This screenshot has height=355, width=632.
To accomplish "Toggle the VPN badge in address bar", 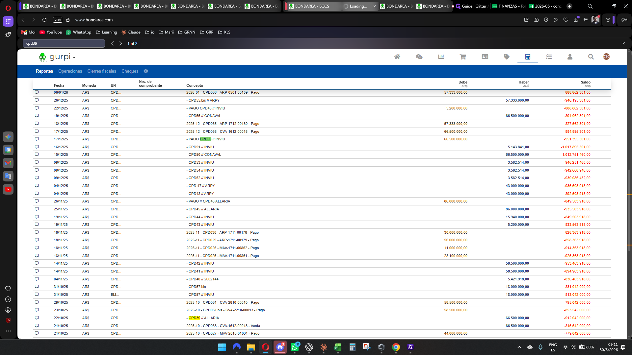I will click(58, 20).
